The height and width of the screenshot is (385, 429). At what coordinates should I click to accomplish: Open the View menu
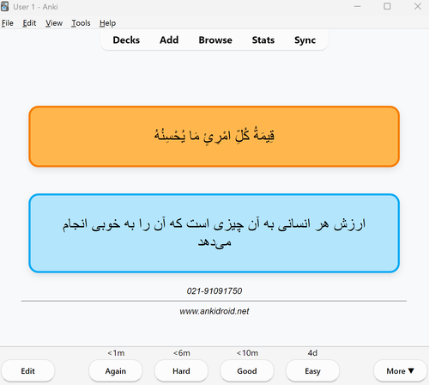pyautogui.click(x=54, y=23)
